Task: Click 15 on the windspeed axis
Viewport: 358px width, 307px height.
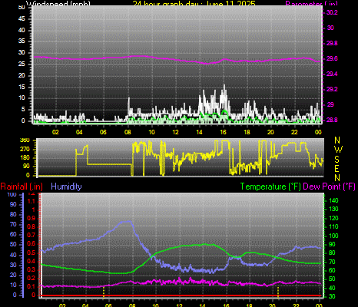Action: pos(22,87)
